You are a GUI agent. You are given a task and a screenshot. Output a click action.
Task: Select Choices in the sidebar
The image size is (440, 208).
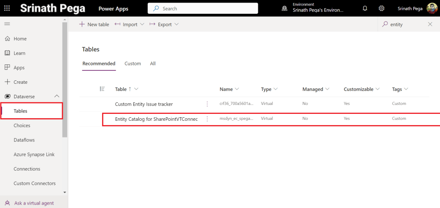(x=22, y=125)
